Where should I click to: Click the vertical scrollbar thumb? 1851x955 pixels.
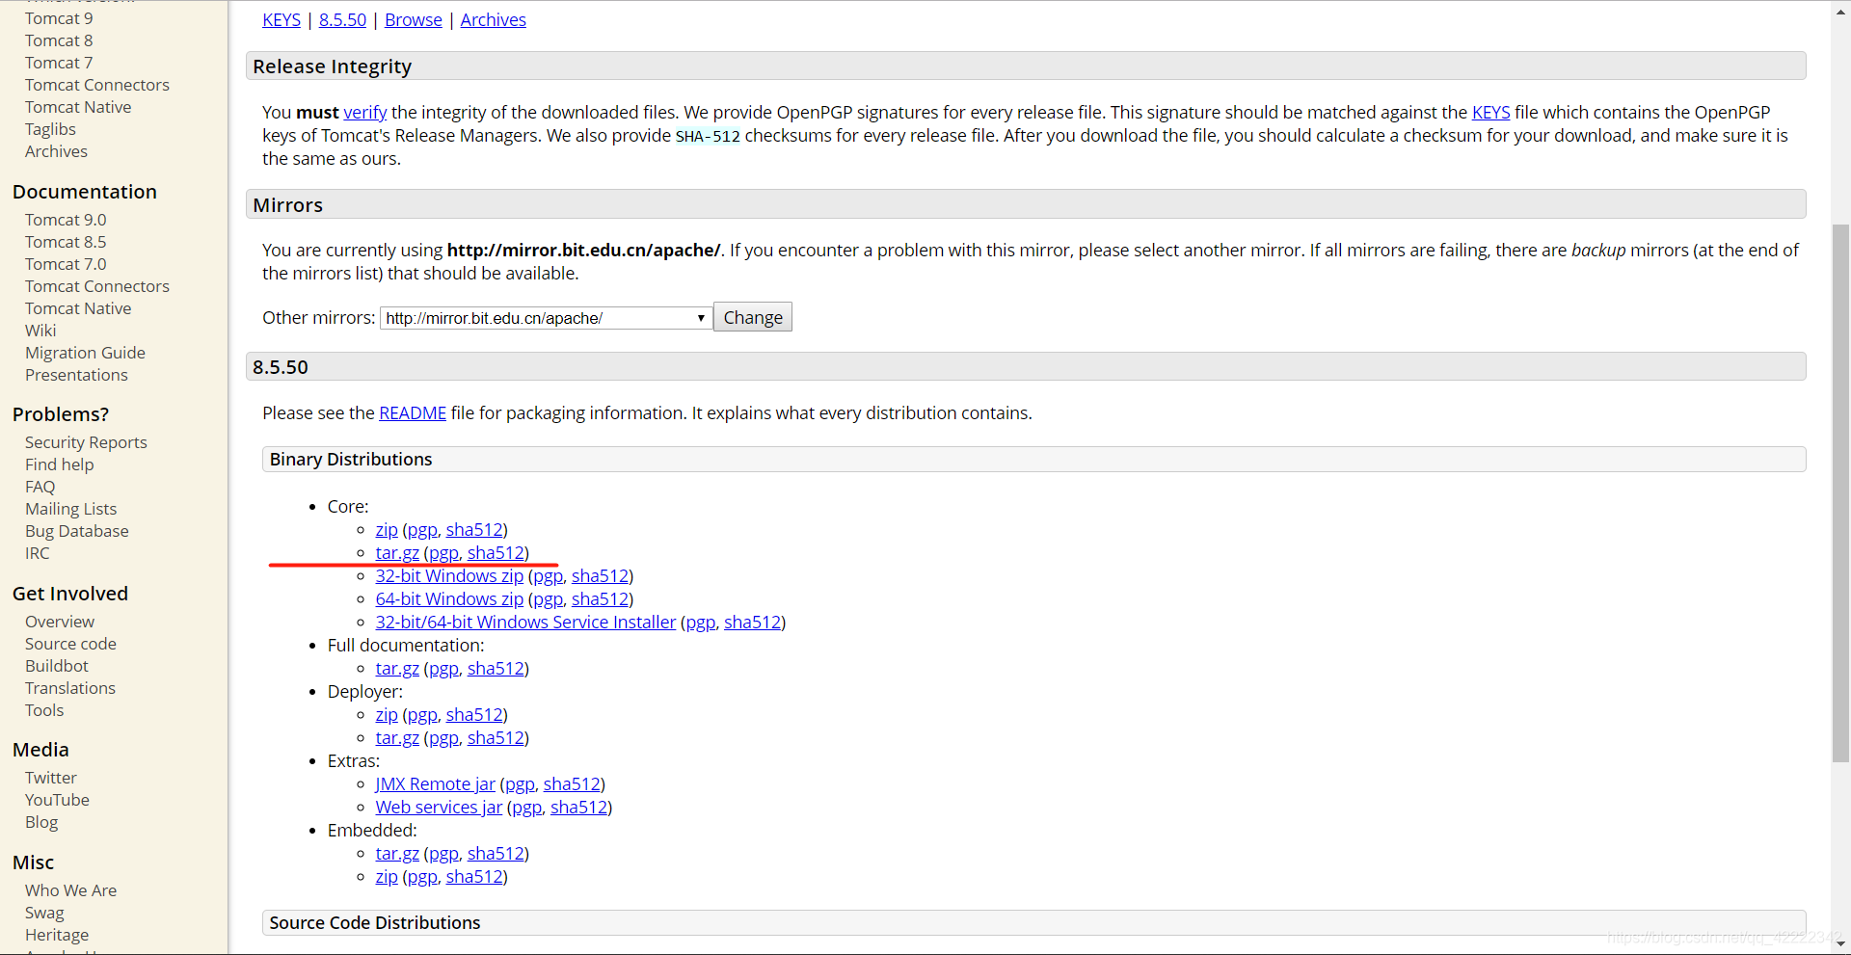click(1840, 492)
